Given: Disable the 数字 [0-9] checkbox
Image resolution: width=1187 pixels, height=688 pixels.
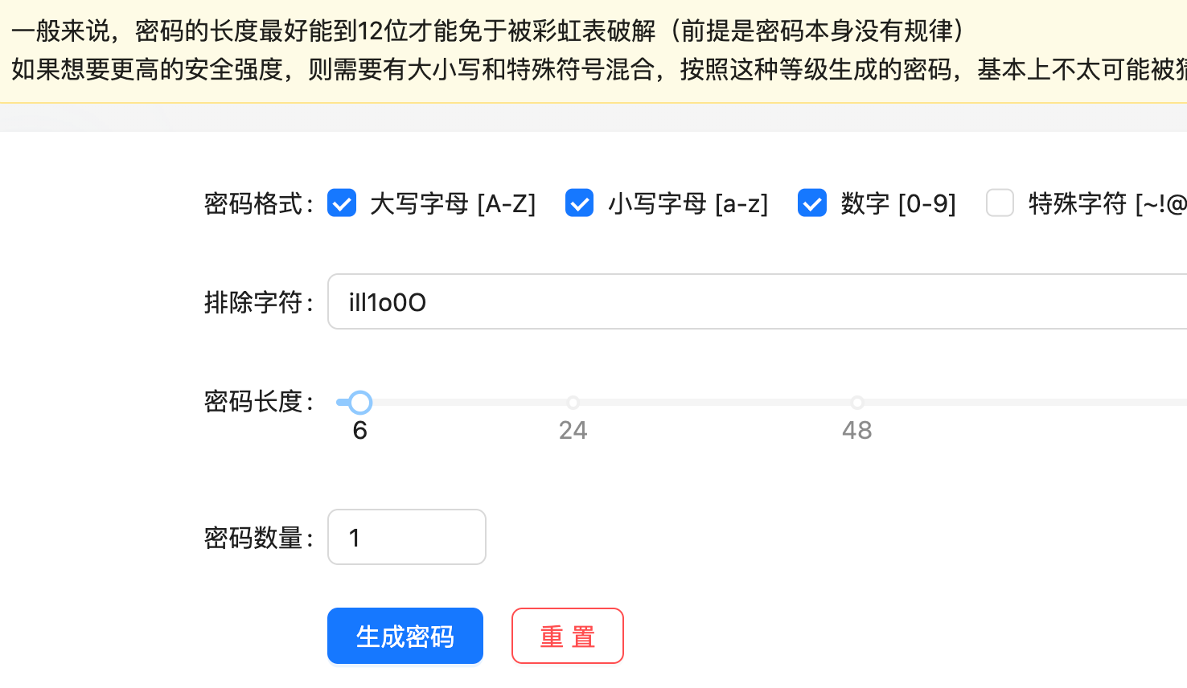Looking at the screenshot, I should [x=812, y=203].
